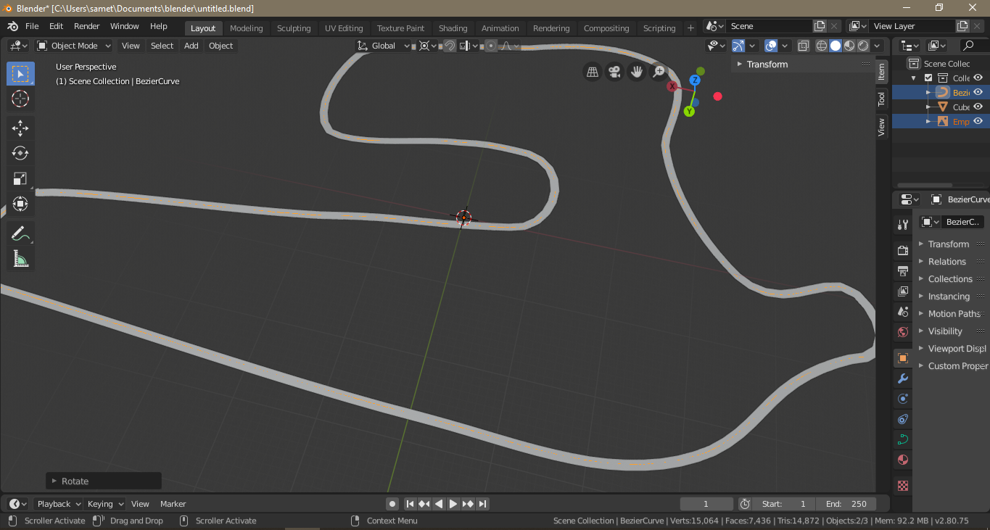This screenshot has height=530, width=990.
Task: Open Keying dropdown in timeline
Action: (x=104, y=504)
